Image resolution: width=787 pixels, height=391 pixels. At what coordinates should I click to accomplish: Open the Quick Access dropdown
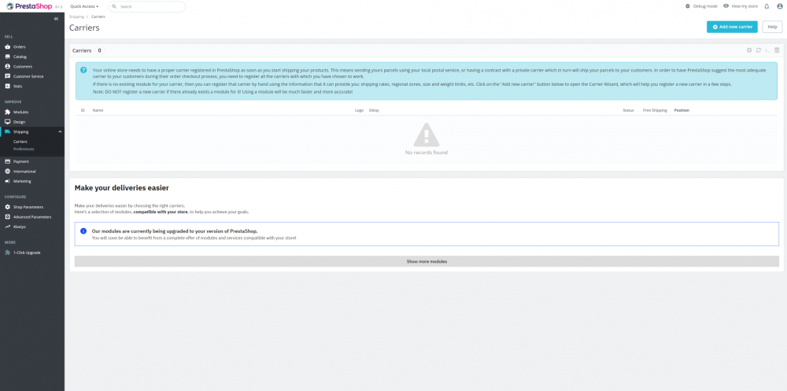(x=84, y=6)
